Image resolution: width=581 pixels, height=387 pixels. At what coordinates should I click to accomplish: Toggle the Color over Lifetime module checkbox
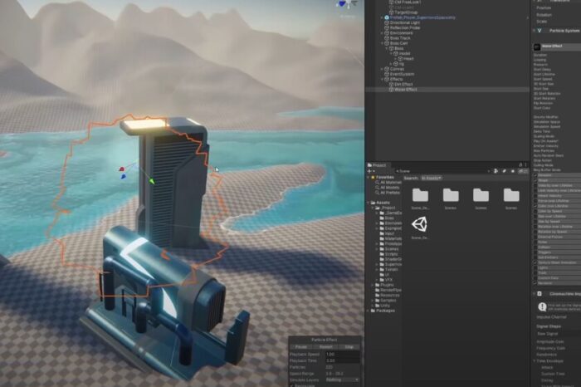[x=535, y=206]
